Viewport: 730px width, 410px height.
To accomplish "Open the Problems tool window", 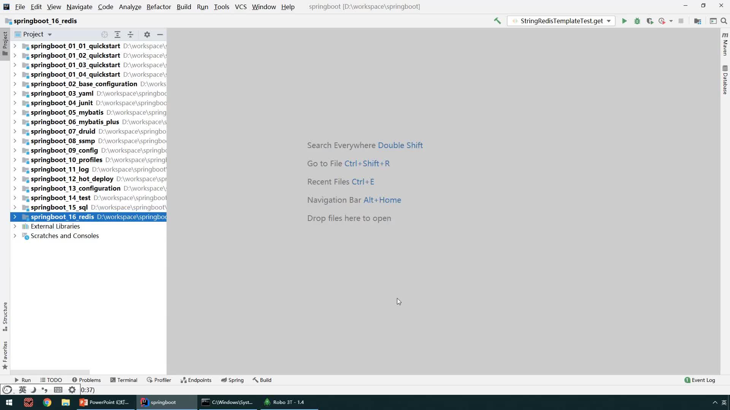I will tap(86, 380).
